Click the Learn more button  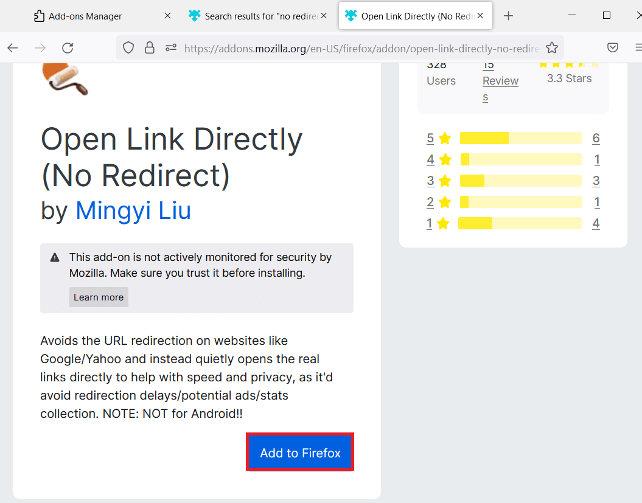[98, 297]
